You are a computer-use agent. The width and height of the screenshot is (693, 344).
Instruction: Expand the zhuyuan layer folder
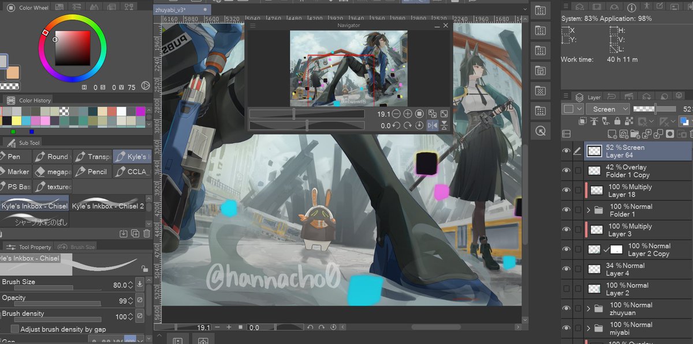click(x=588, y=309)
